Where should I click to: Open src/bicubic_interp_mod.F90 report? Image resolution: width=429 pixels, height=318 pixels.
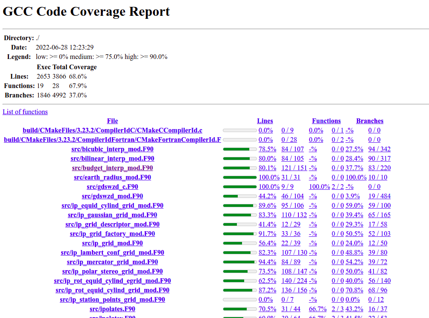click(x=112, y=149)
